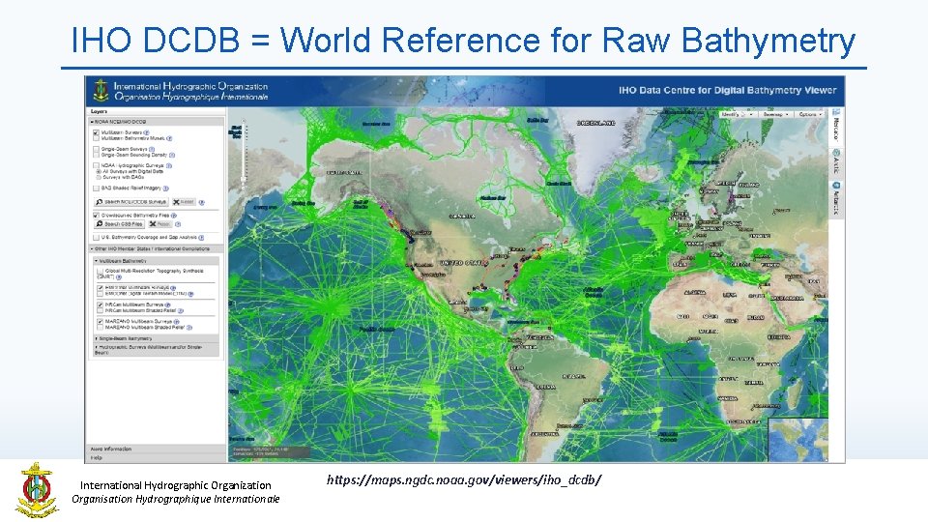This screenshot has height=522, width=928.
Task: Open help icon beside EMODnet Digital Terrain Model
Action: [190, 294]
